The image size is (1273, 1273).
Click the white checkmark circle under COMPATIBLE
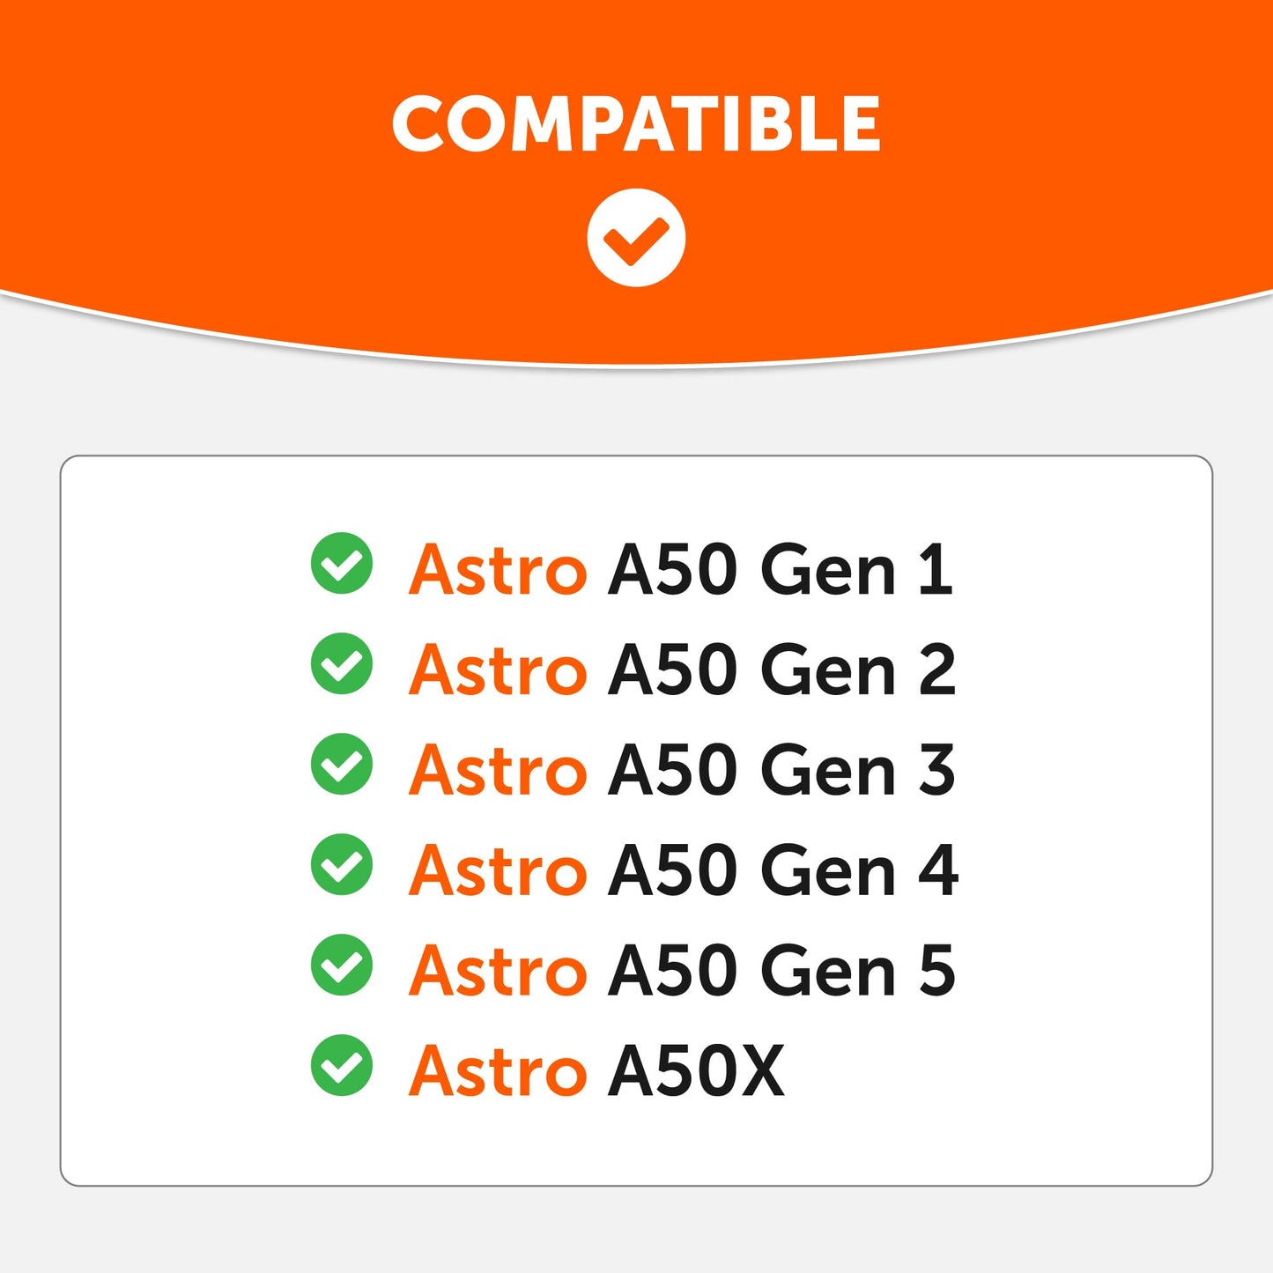(636, 237)
